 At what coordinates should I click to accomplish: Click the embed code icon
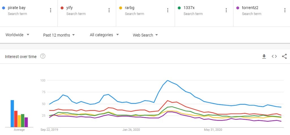(274, 56)
